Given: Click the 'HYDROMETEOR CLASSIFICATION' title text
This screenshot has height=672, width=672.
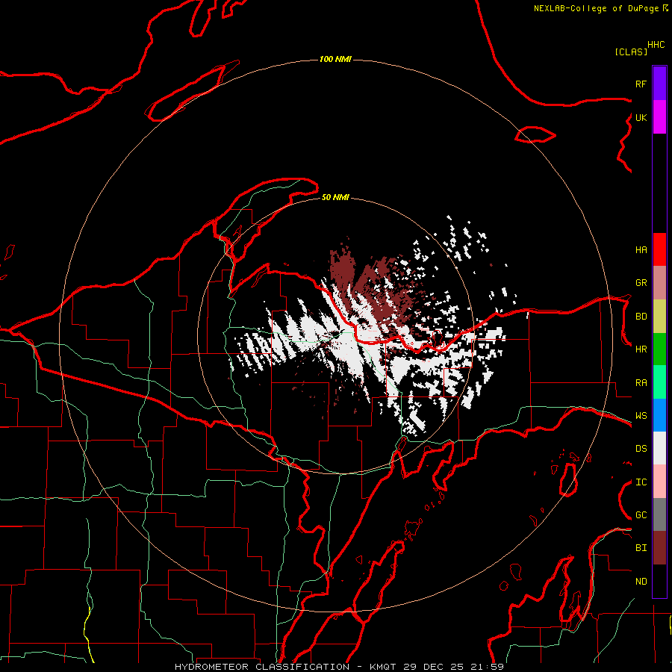Looking at the screenshot, I should [x=262, y=667].
